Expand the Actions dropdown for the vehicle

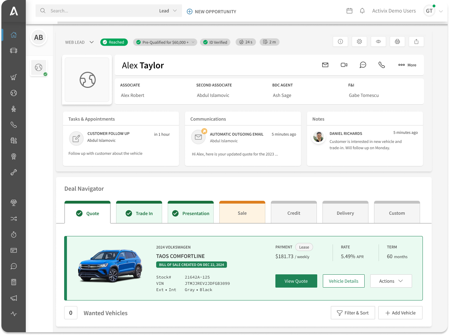click(391, 281)
